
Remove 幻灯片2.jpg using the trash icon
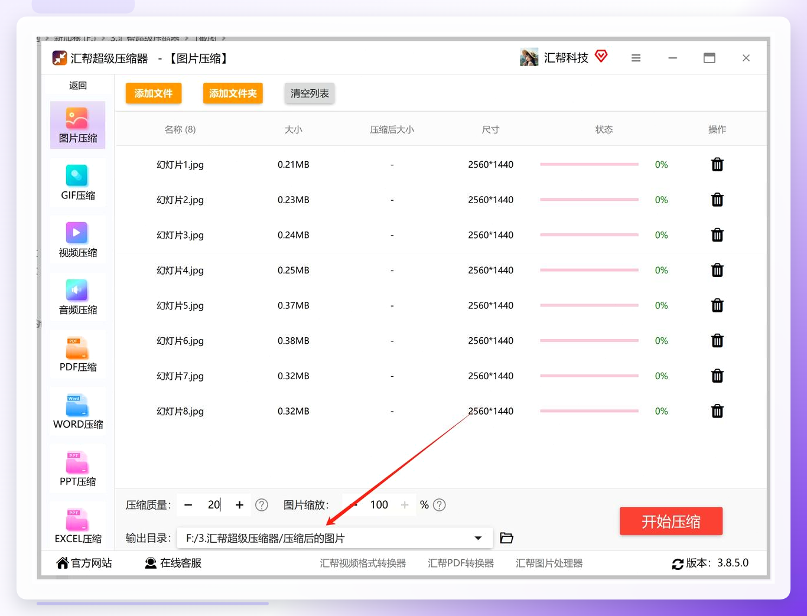tap(717, 200)
